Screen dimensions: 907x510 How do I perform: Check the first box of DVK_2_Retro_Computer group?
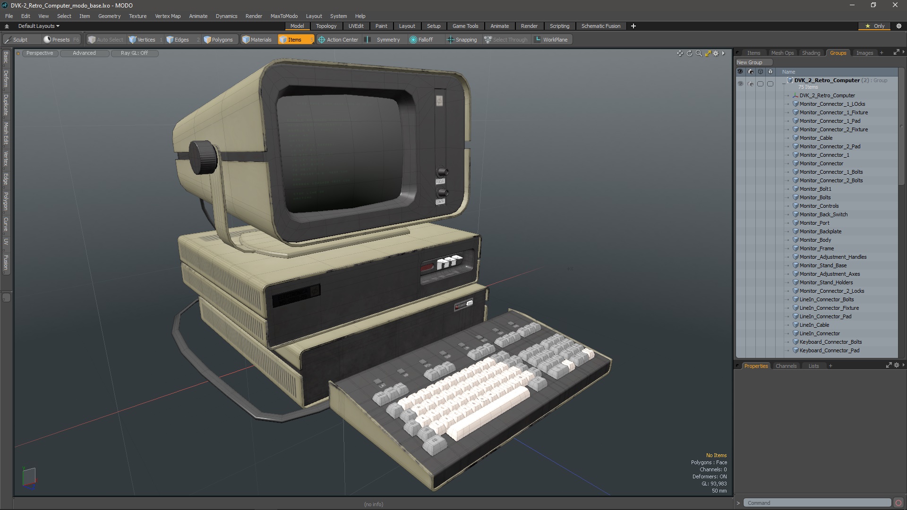coord(761,84)
